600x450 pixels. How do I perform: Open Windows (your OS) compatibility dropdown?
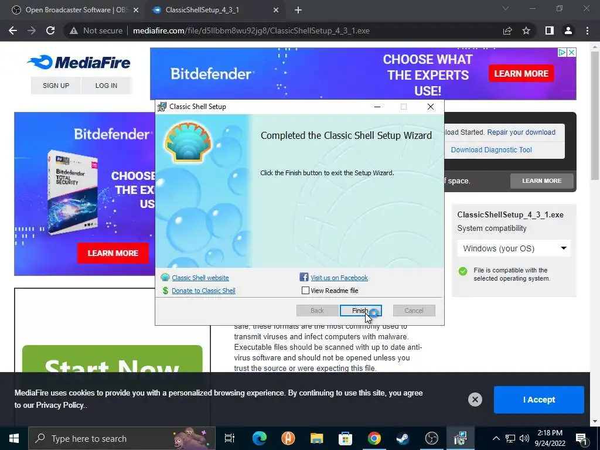point(514,248)
